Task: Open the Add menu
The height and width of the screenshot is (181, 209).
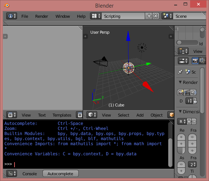Action: 140,115
